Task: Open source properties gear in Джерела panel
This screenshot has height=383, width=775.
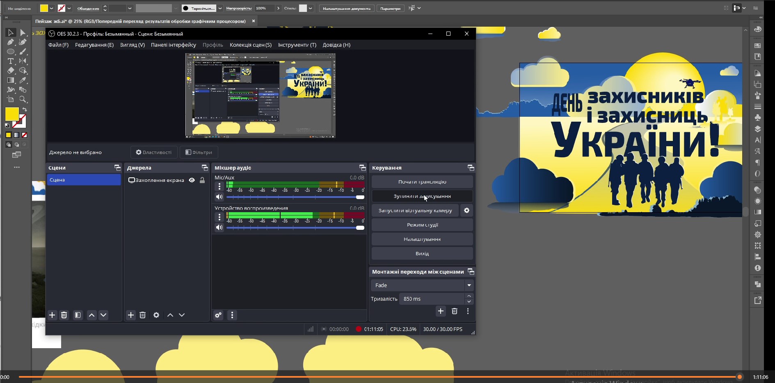Action: [x=156, y=315]
